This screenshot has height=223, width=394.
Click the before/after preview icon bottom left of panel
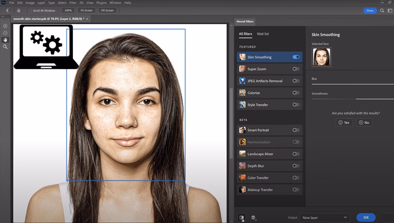pos(242,217)
